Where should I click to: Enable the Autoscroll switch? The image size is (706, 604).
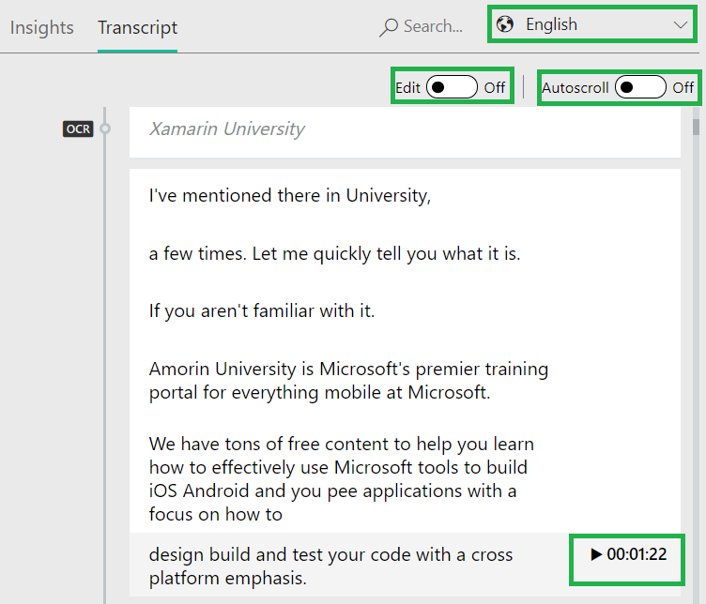(640, 87)
